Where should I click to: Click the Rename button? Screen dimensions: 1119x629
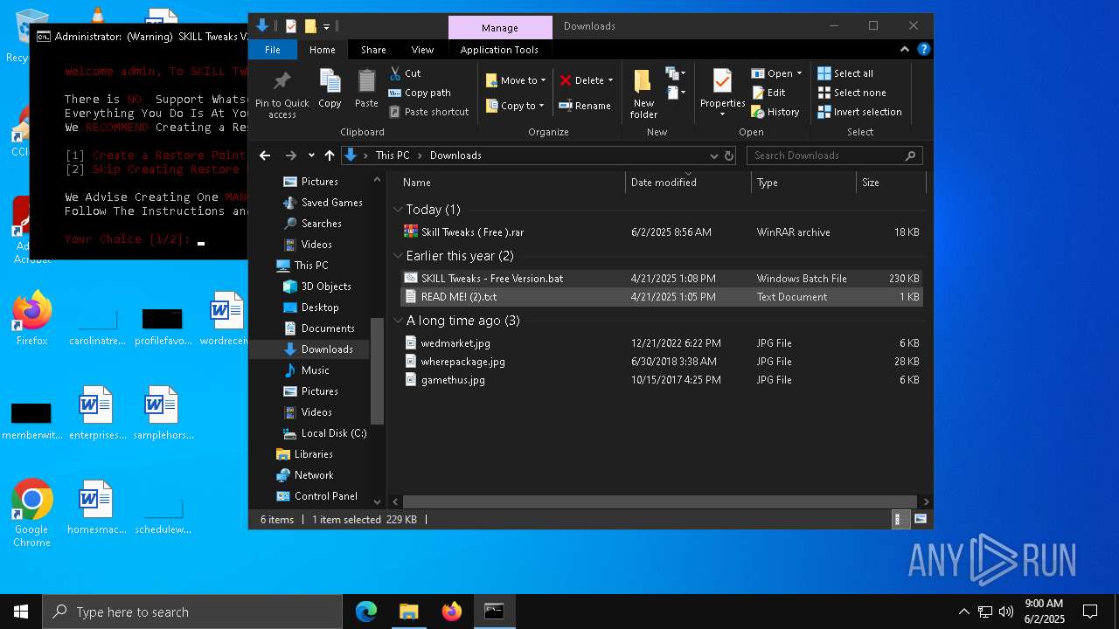coord(585,106)
